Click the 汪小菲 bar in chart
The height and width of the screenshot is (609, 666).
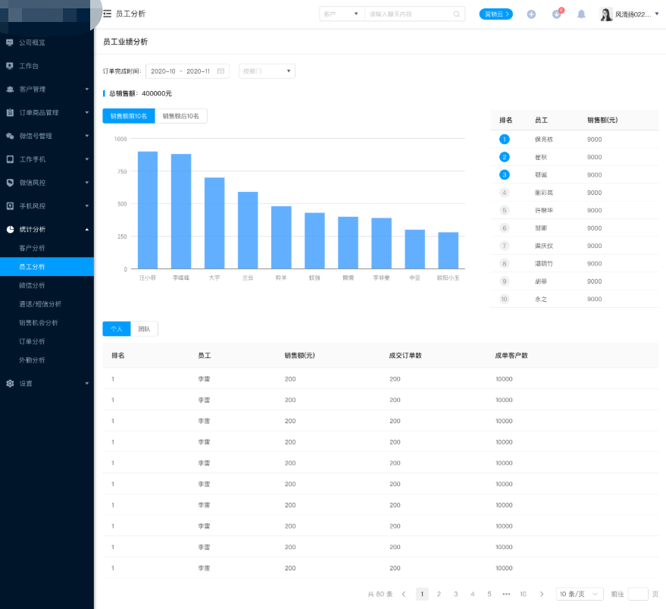point(148,210)
